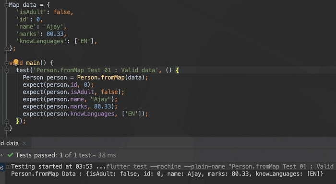The image size is (336, 184).
Task: Click the 'flutter test --machine --plain-name' command text
Action: tap(166, 166)
